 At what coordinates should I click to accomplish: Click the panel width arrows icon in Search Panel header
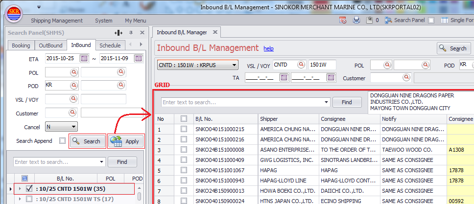[118, 33]
